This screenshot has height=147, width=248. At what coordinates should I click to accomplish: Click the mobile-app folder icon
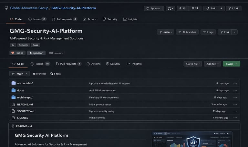click(x=14, y=97)
